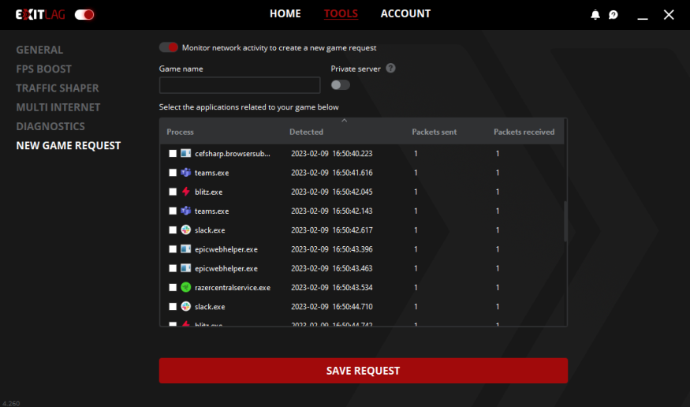
Task: Click the cefsharp.browsersub process icon
Action: (185, 153)
